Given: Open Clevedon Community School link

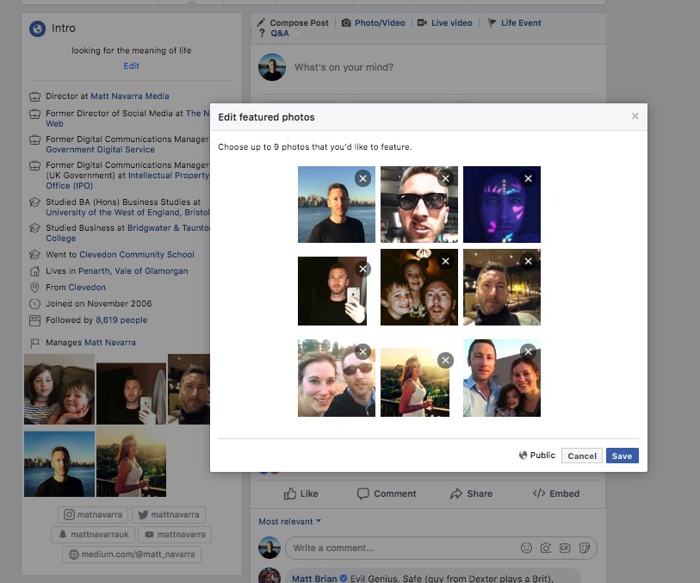Looking at the screenshot, I should 137,254.
